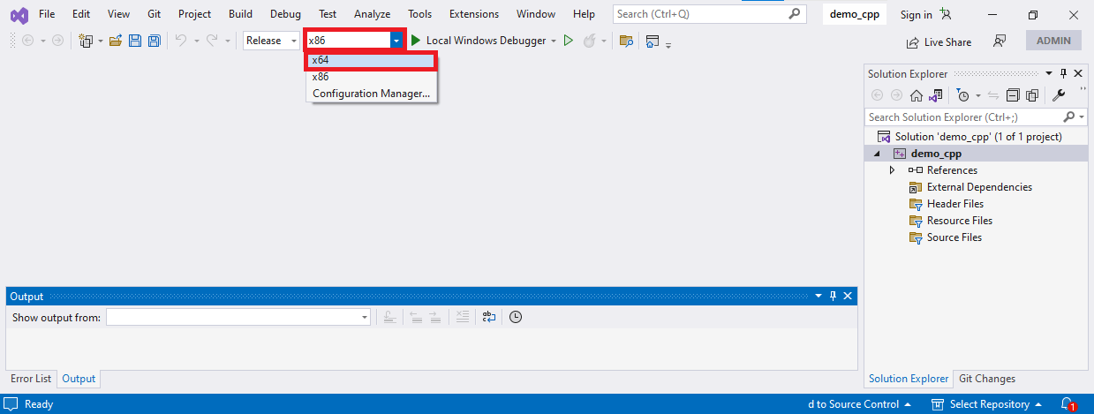Click Collapse All icon in Solution Explorer

click(1013, 95)
